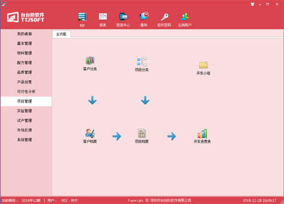Click the user text 002 - 林夕
Screen dimensions: 284x204
coord(69,201)
